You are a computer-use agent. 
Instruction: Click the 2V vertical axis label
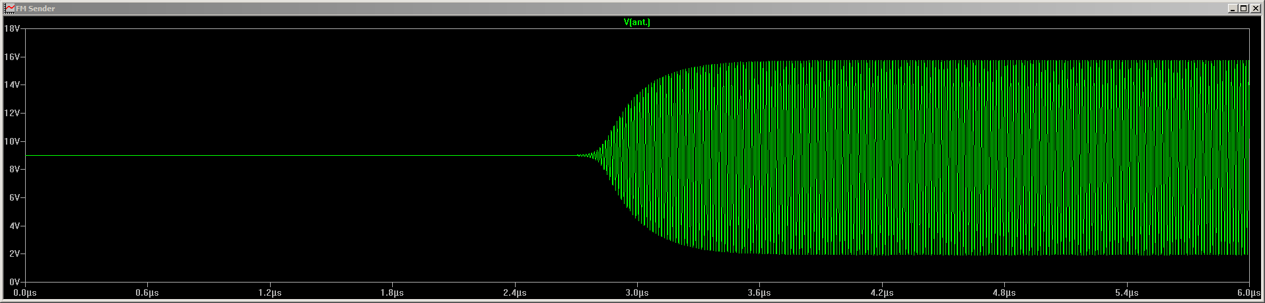coord(14,253)
